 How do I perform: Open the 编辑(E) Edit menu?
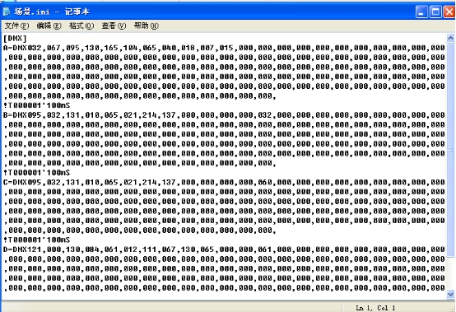click(49, 26)
